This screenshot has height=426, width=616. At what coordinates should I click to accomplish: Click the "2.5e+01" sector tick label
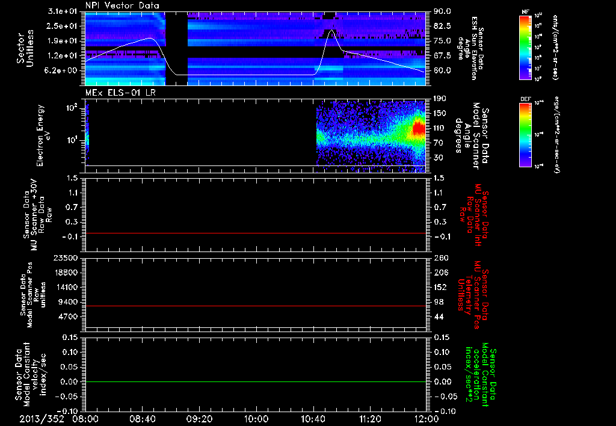tap(63, 26)
